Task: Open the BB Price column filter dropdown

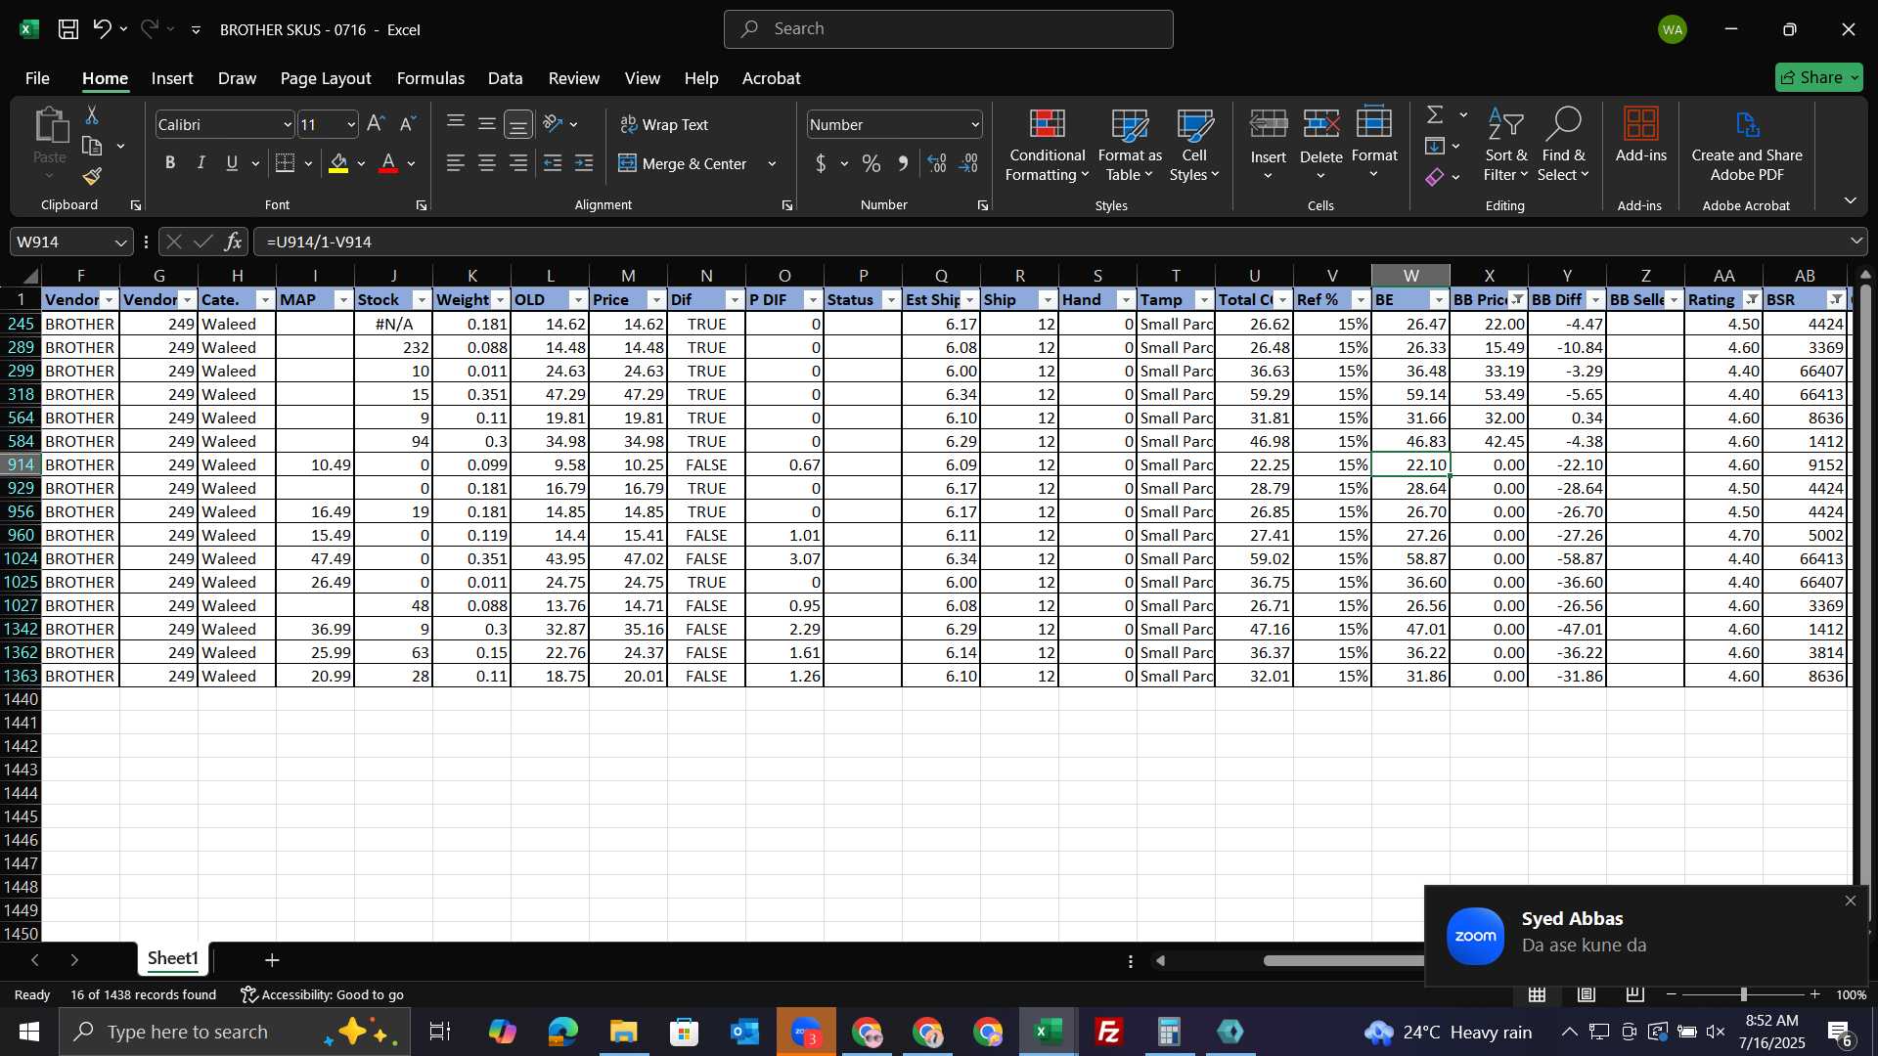Action: coord(1517,300)
